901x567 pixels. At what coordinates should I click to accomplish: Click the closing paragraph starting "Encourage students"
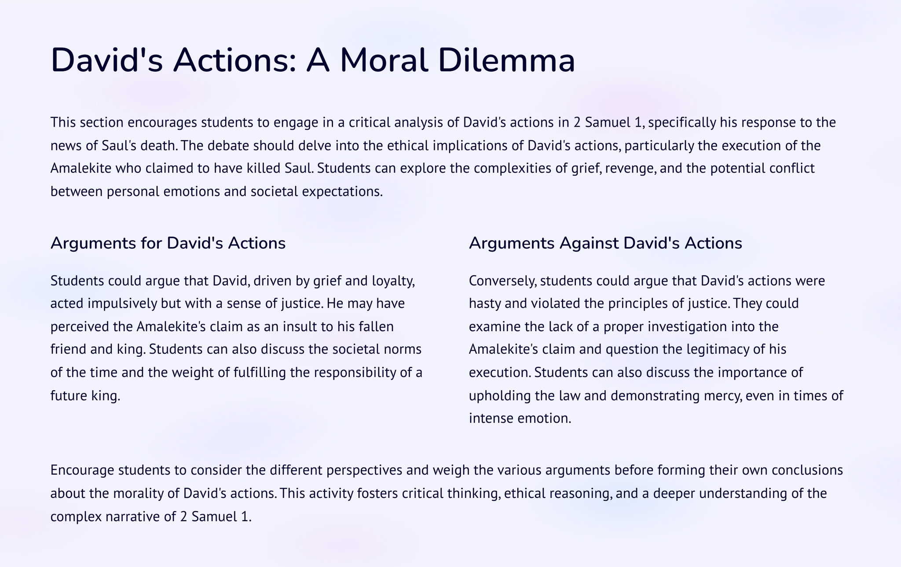(447, 493)
